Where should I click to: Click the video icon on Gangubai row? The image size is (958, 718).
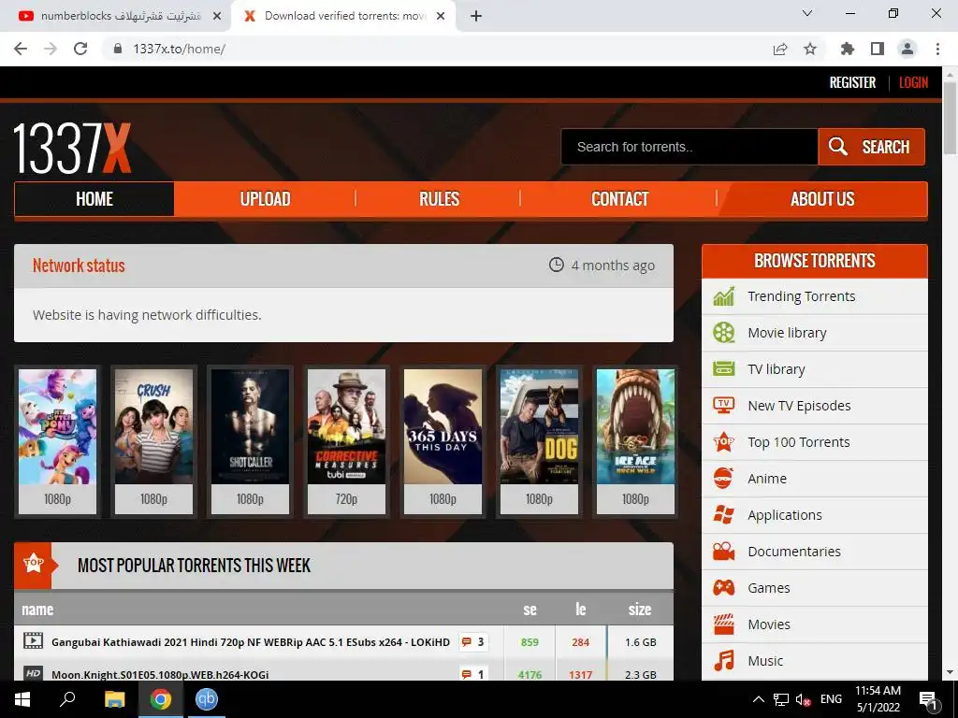[x=33, y=641]
